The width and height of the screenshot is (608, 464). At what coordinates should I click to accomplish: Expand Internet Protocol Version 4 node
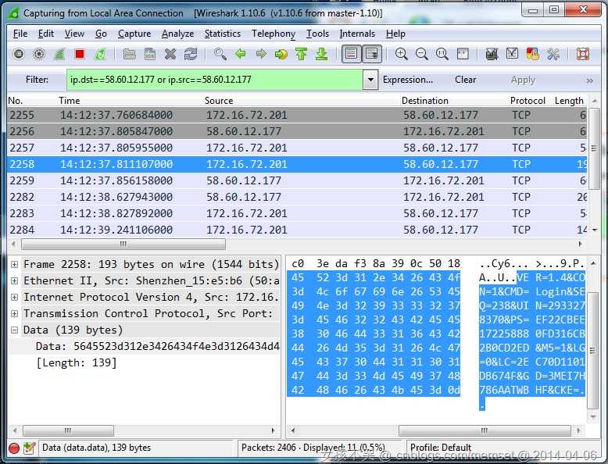coord(14,298)
